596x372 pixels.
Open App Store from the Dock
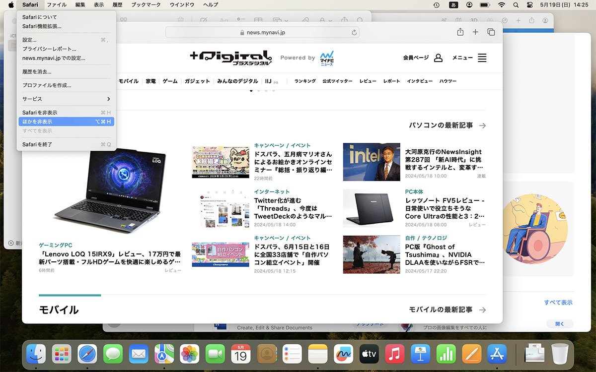(497, 354)
